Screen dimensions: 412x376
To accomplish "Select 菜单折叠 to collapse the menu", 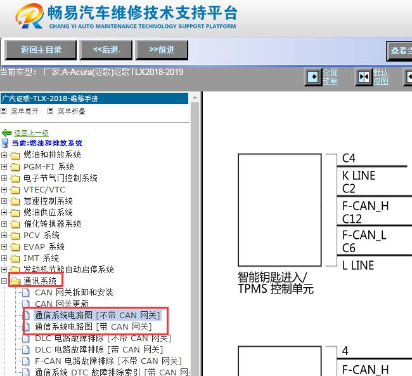I will click(72, 111).
